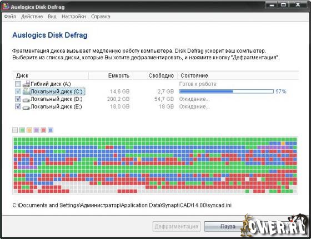Viewport: 311px width, 239px height.
Task: Click the 18,0 GB capacity value
Action: point(119,106)
